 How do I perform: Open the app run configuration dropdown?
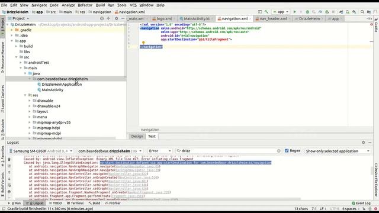280,12
